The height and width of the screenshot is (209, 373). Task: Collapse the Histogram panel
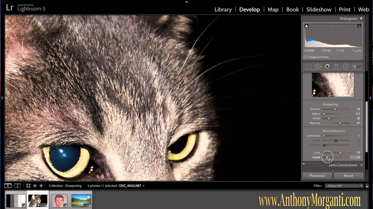[361, 19]
